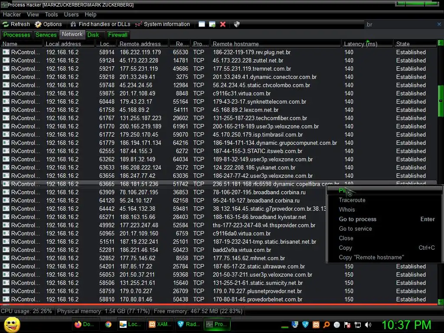The width and height of the screenshot is (444, 333).
Task: Choose Whois in the context menu
Action: click(385, 209)
